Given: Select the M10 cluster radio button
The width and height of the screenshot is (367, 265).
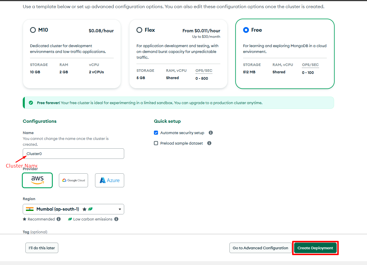Looking at the screenshot, I should tap(33, 30).
